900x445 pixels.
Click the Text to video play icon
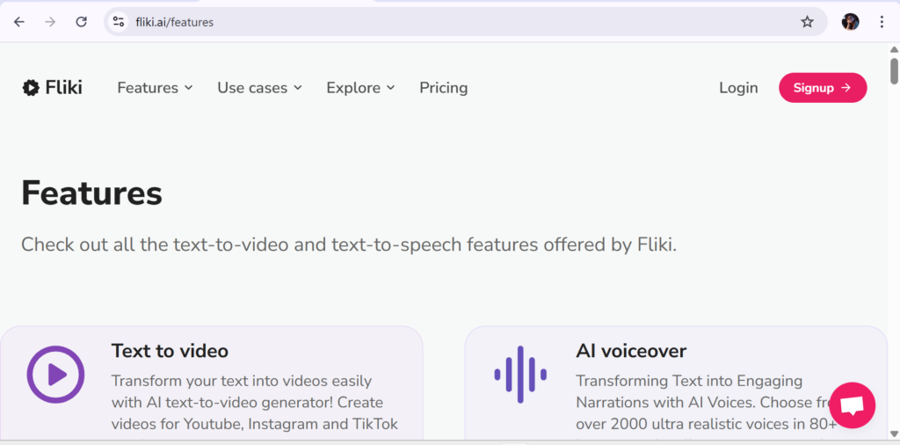pos(55,376)
